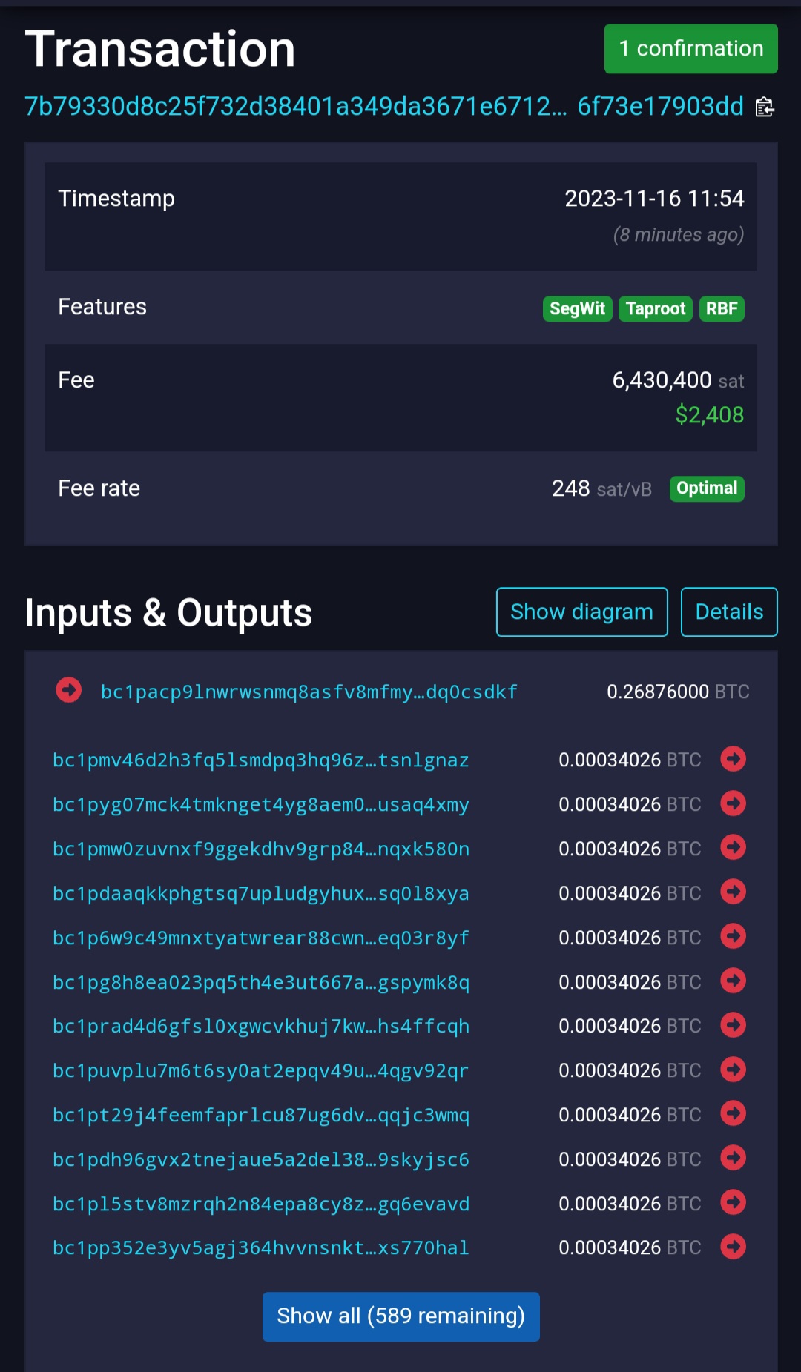This screenshot has height=1372, width=801.
Task: Click red arrow next to bc1pg8h8ea02 output
Action: [733, 981]
